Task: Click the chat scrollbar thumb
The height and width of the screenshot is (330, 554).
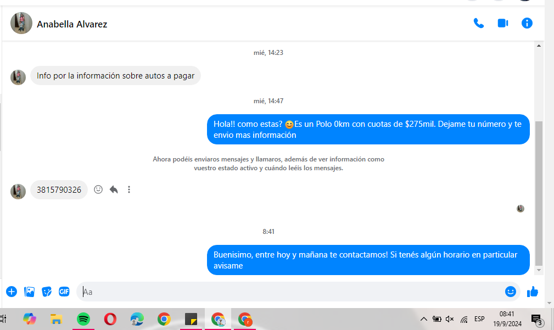Action: (x=539, y=193)
